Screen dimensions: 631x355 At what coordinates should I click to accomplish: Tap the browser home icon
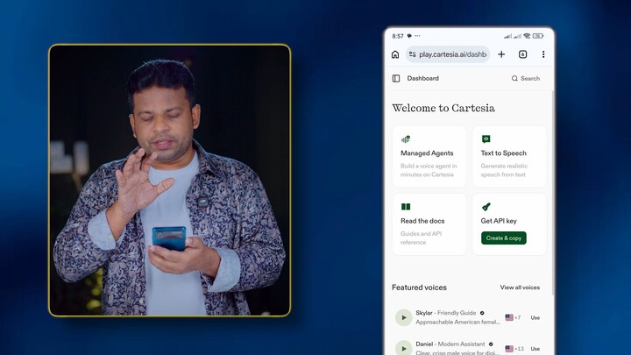[395, 54]
